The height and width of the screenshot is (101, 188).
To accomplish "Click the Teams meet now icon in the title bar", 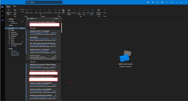I will tap(148, 2).
